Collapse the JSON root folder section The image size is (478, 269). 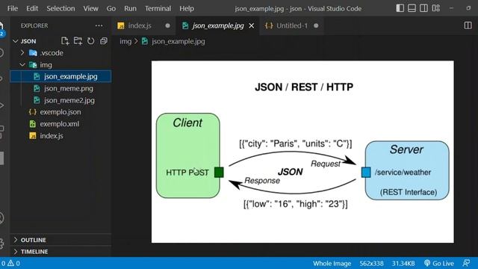(x=15, y=41)
